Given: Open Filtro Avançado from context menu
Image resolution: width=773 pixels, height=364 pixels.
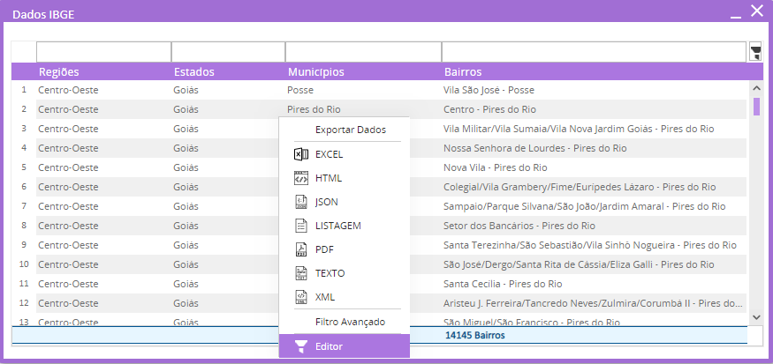Looking at the screenshot, I should (x=350, y=322).
